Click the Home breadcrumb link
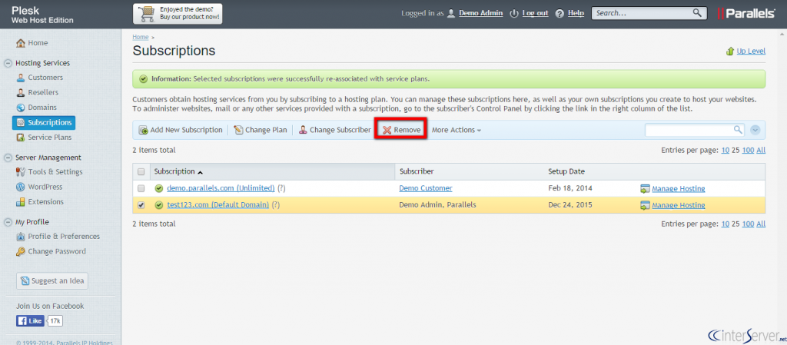Viewport: 787px width, 345px height. (x=141, y=37)
